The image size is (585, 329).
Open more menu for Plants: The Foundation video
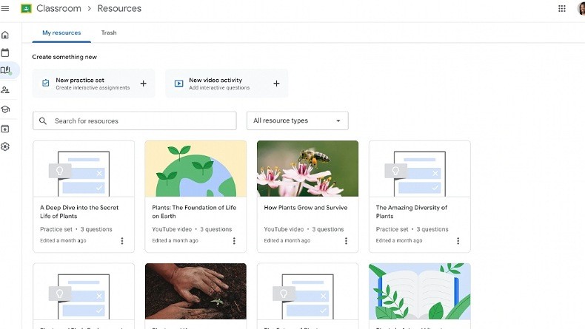click(234, 241)
